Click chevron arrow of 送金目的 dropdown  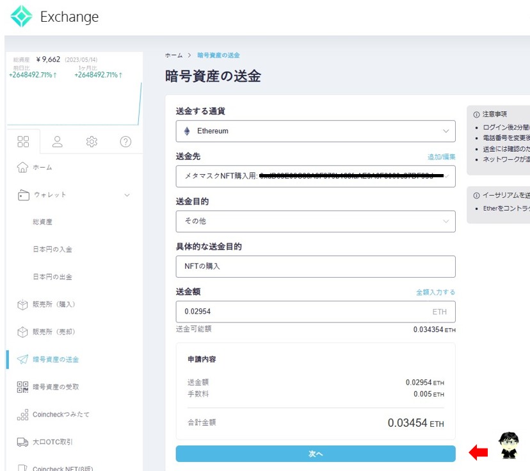click(x=446, y=221)
